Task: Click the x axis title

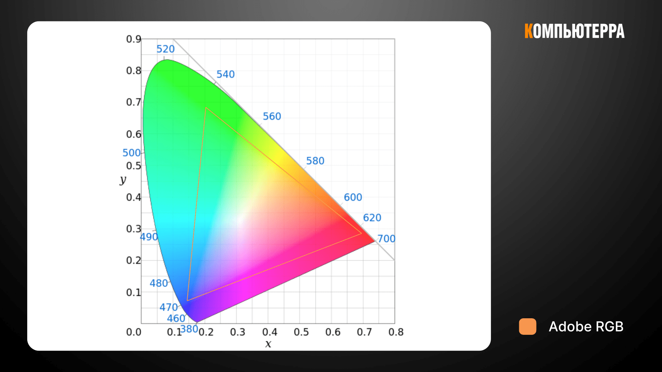Action: (x=268, y=343)
